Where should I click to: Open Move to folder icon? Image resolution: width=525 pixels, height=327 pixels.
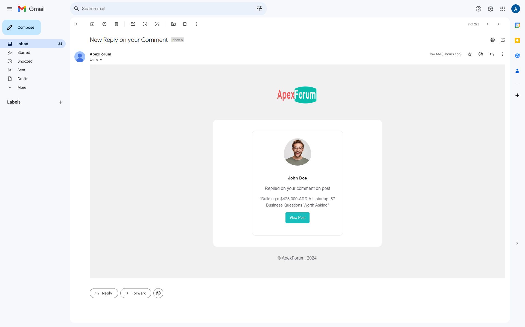point(173,24)
